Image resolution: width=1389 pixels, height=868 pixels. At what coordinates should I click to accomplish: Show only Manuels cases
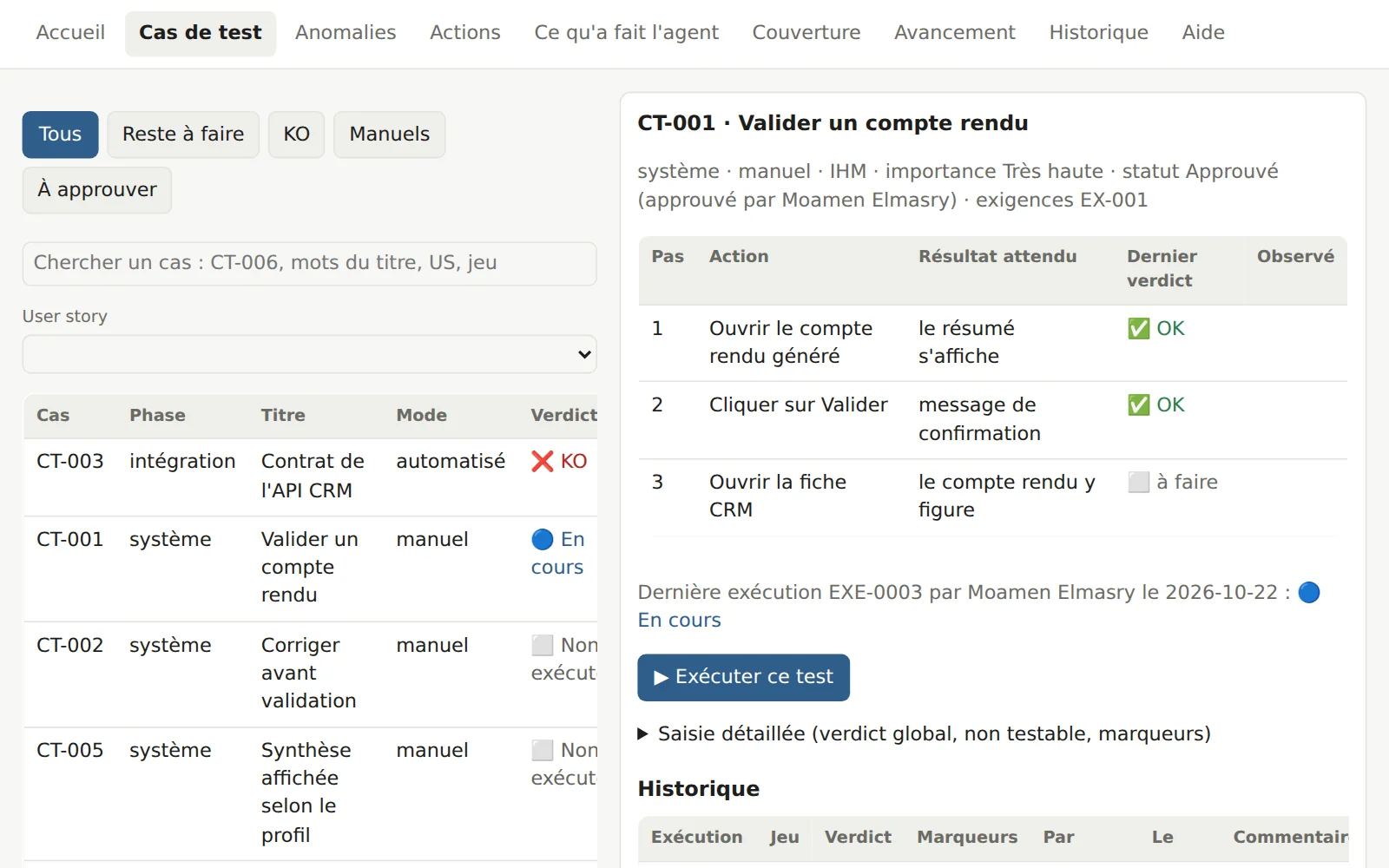click(x=389, y=135)
